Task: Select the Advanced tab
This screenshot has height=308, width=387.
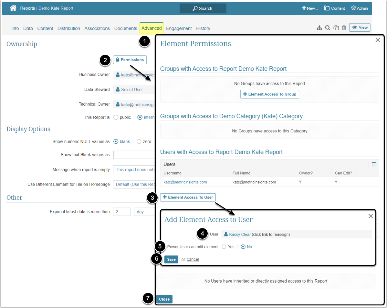Action: (x=152, y=28)
